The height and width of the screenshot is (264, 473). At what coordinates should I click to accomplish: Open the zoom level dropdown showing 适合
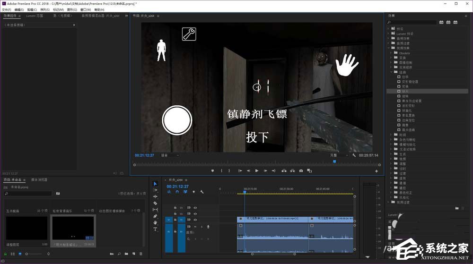[170, 155]
